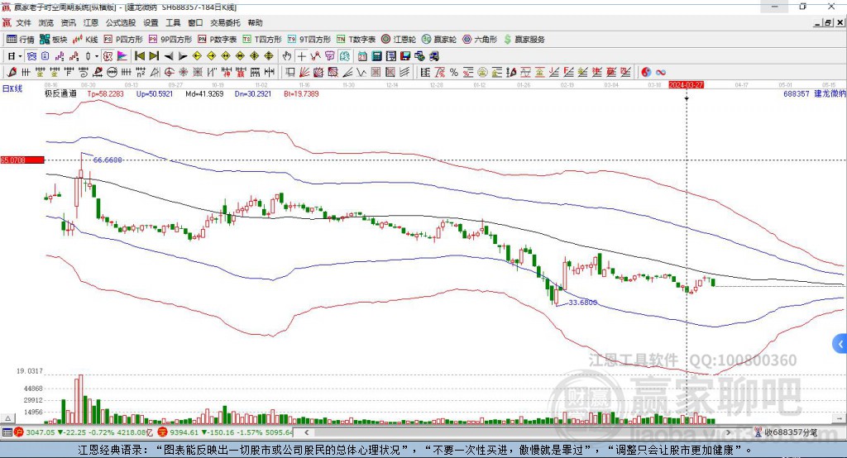The height and width of the screenshot is (458, 847).
Task: Click the Up=50.5921 value
Action: 155,93
